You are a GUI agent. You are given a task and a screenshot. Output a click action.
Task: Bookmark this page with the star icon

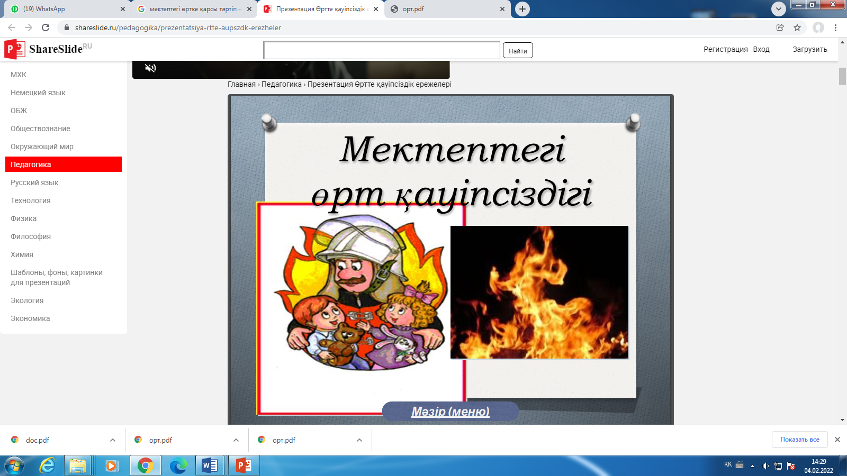[797, 28]
